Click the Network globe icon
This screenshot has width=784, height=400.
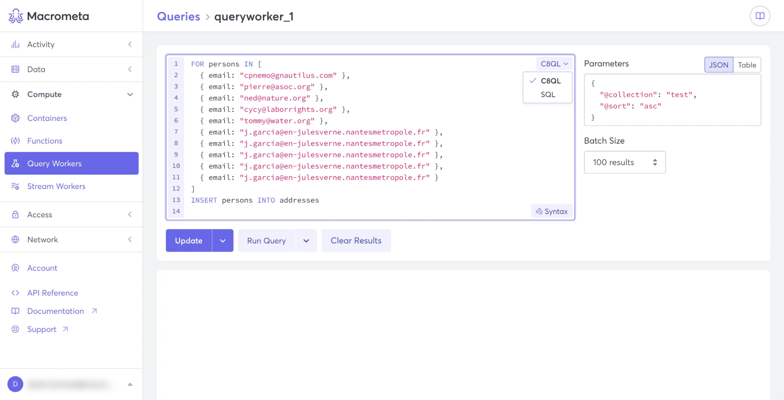[15, 240]
